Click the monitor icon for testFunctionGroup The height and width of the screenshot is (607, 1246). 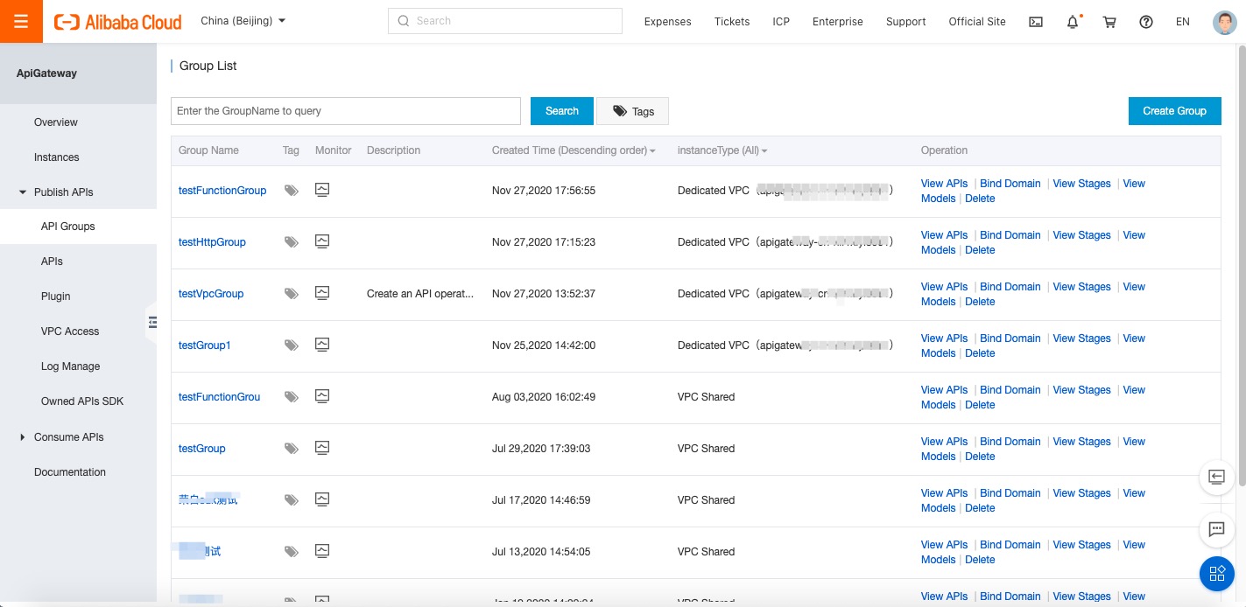(x=322, y=190)
